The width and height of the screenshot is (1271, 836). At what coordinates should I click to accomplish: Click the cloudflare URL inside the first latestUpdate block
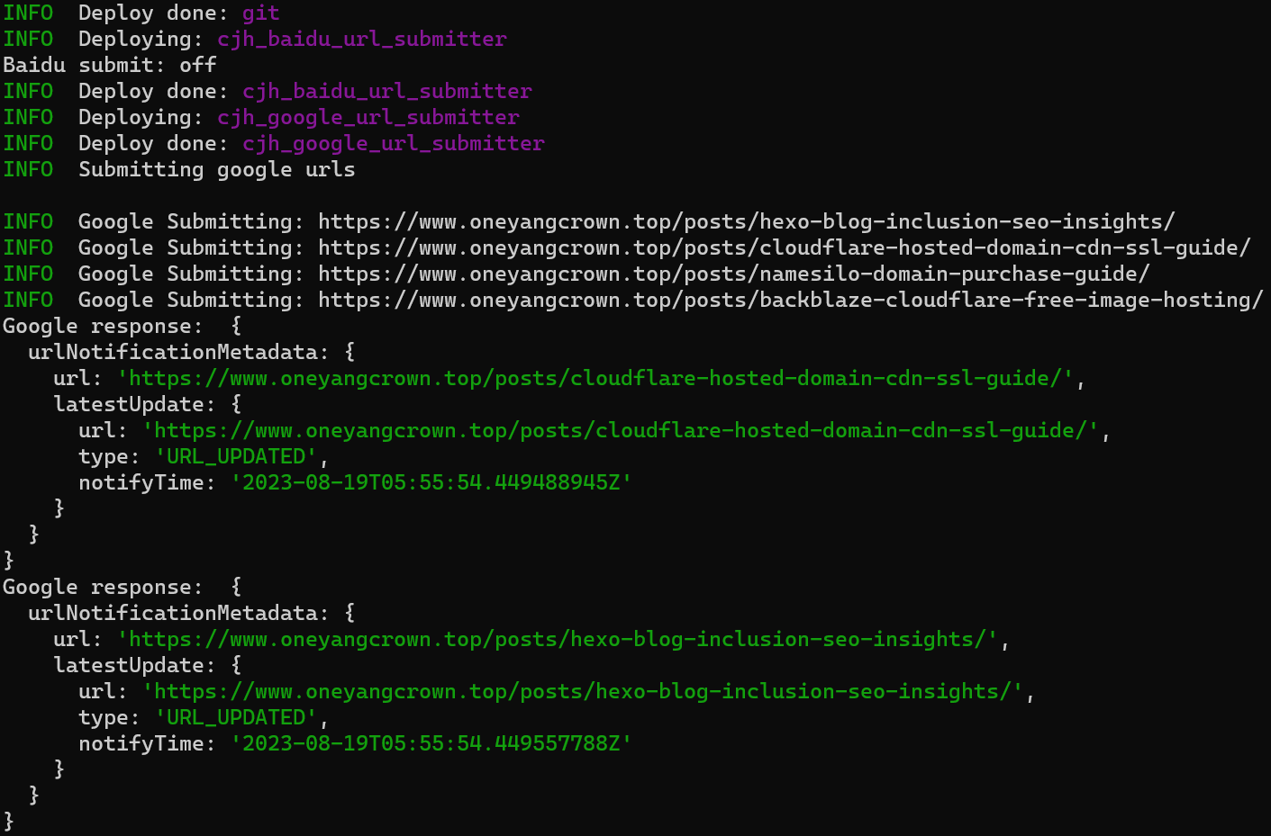pyautogui.click(x=621, y=430)
